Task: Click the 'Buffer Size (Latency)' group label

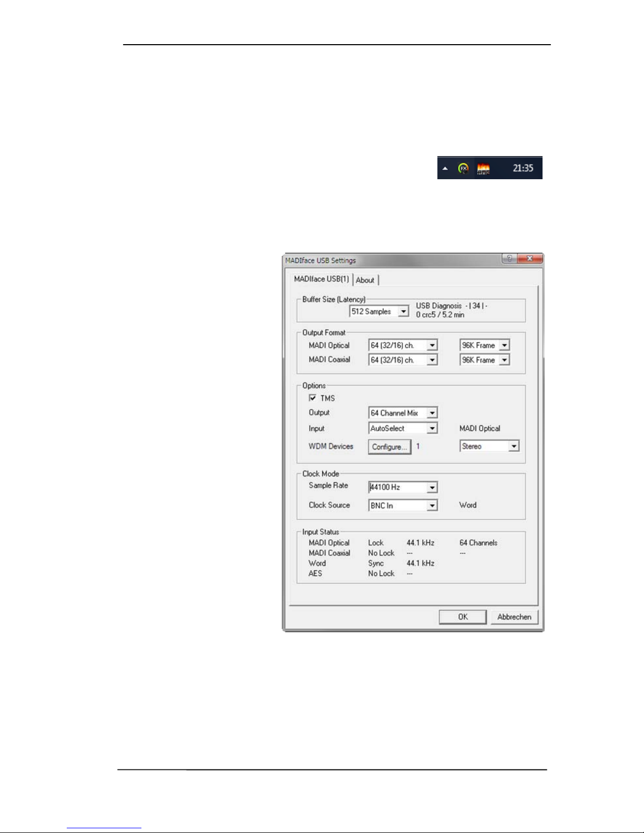Action: click(334, 299)
